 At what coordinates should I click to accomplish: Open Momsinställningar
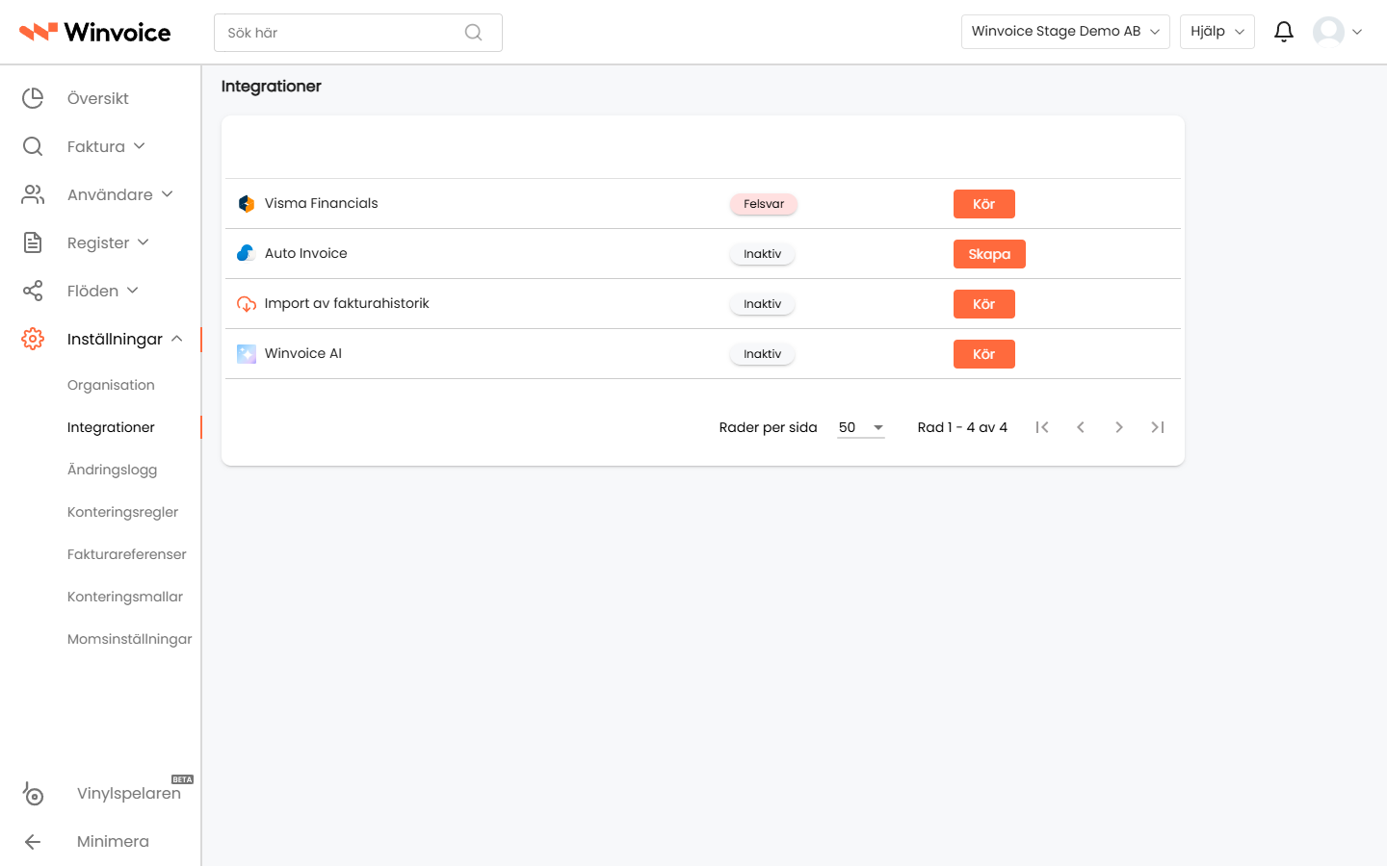coord(130,639)
